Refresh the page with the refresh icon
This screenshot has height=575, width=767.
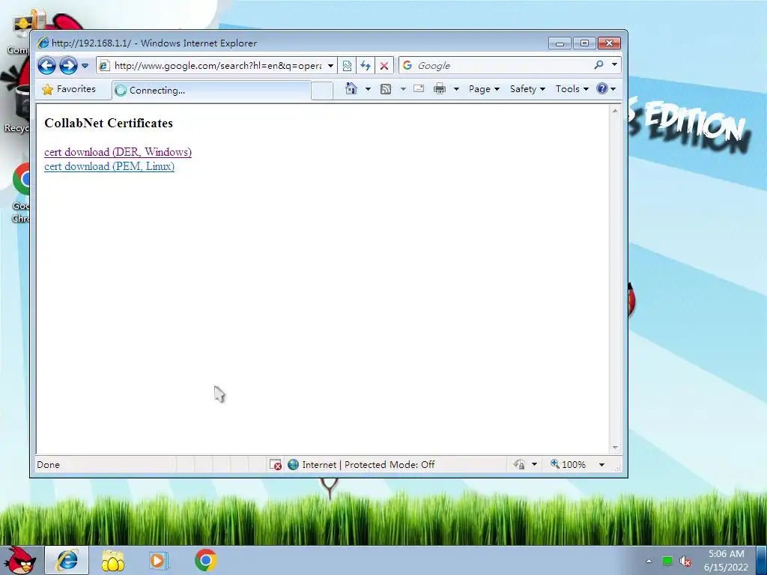click(366, 66)
